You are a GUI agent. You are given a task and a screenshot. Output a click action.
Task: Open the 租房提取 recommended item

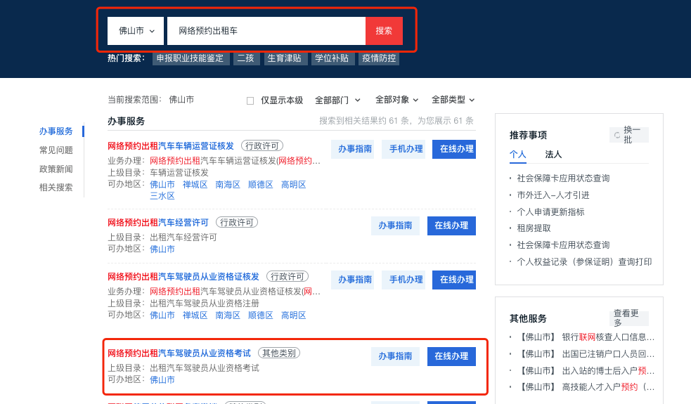(534, 228)
